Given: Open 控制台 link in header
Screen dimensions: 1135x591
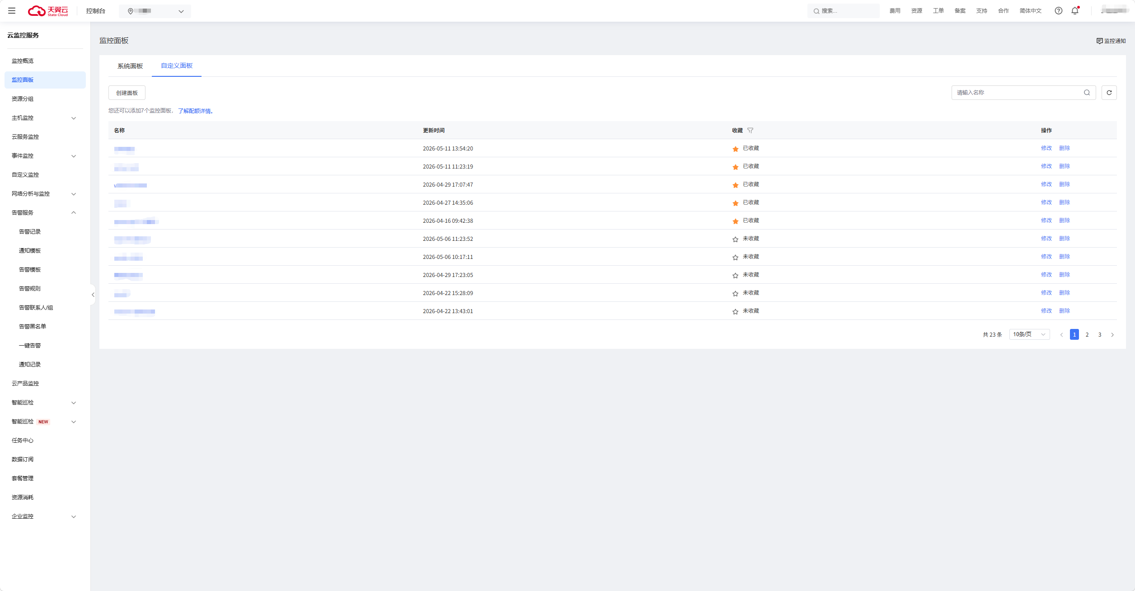Looking at the screenshot, I should (96, 11).
